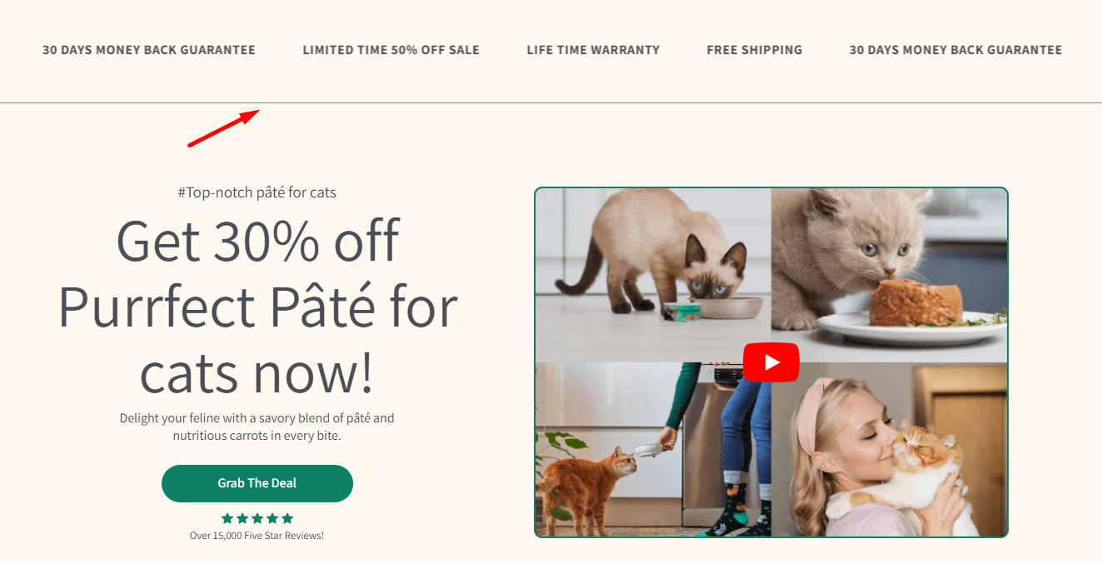Click the rightmost 30 DAYS MONEY BACK GUARANTEE item

point(955,50)
